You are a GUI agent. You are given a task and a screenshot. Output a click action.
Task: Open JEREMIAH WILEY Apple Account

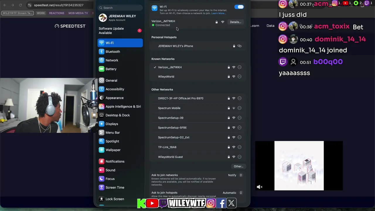pyautogui.click(x=120, y=18)
